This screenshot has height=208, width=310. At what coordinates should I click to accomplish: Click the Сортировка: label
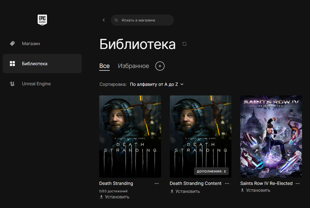113,84
